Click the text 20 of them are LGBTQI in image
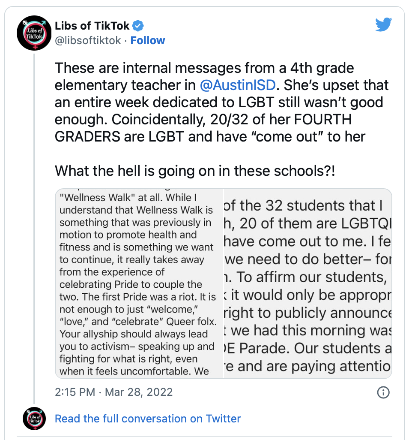 (315, 224)
